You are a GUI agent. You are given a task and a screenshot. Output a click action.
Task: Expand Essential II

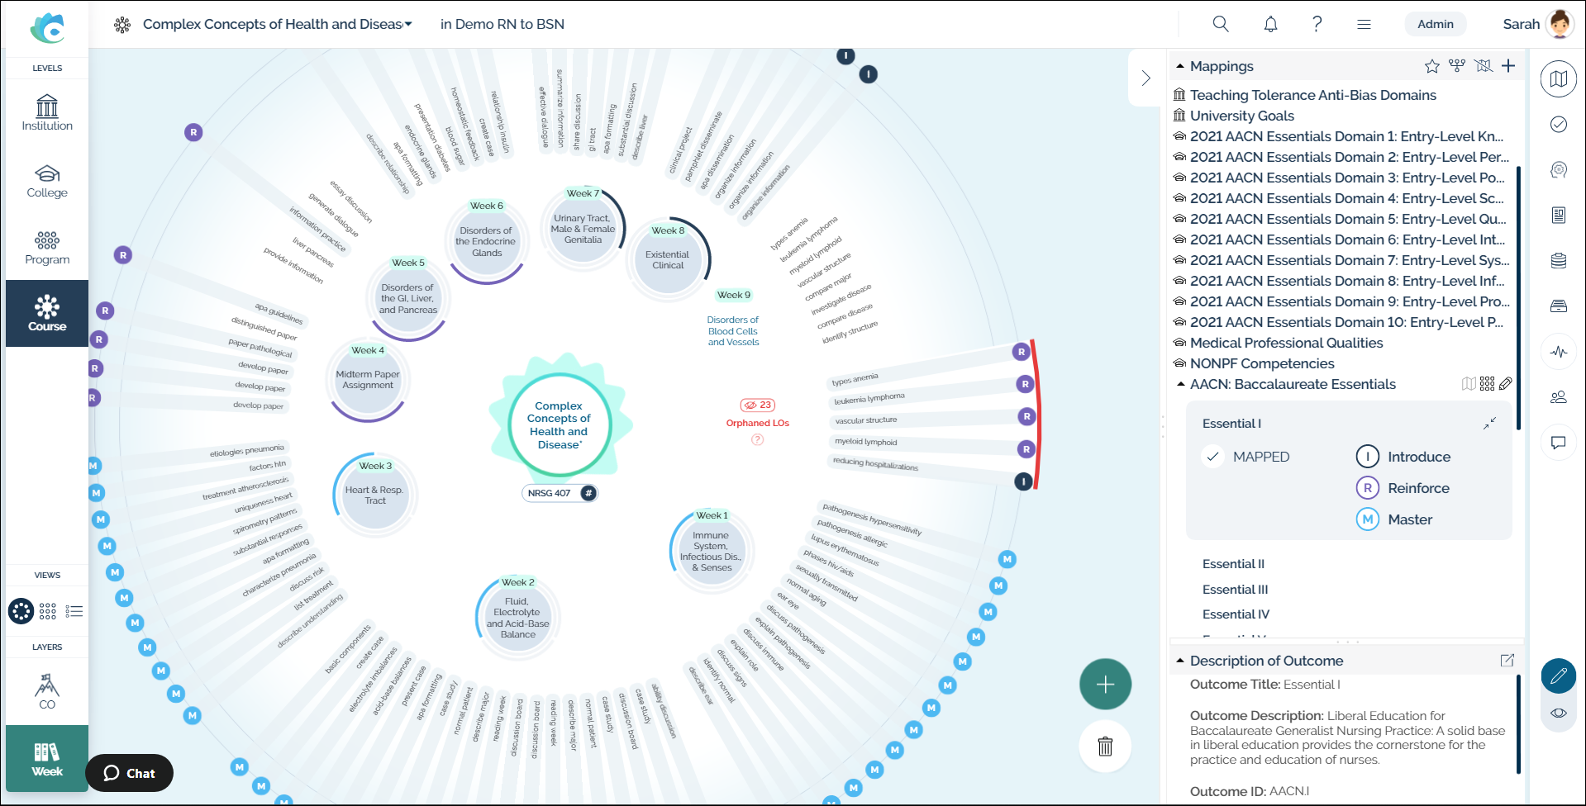pos(1233,564)
